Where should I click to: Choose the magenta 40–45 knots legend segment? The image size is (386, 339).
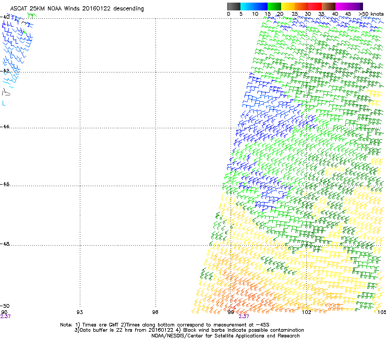(x=342, y=6)
